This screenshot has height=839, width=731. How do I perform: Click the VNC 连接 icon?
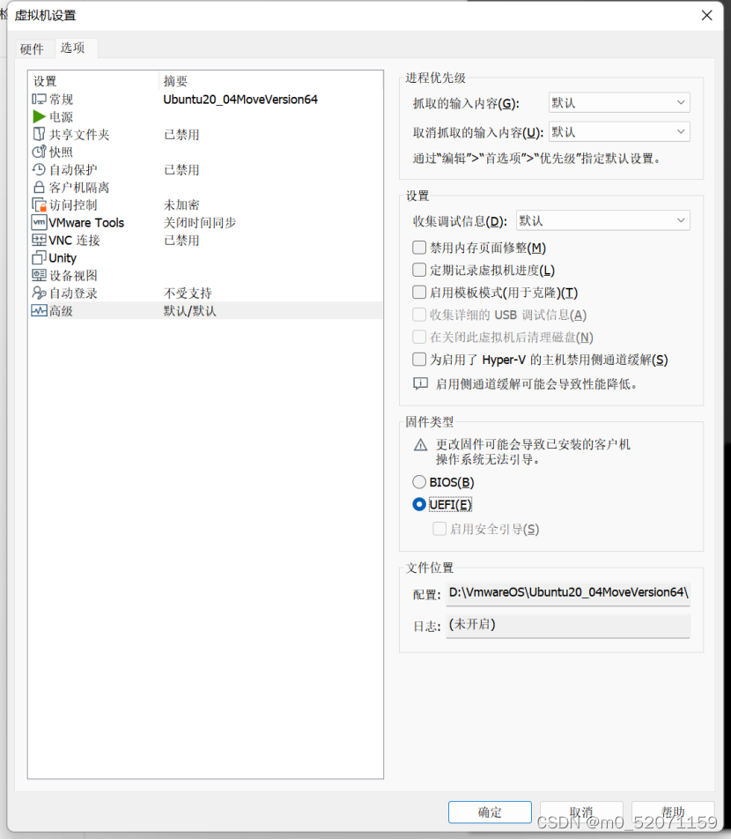pos(39,241)
